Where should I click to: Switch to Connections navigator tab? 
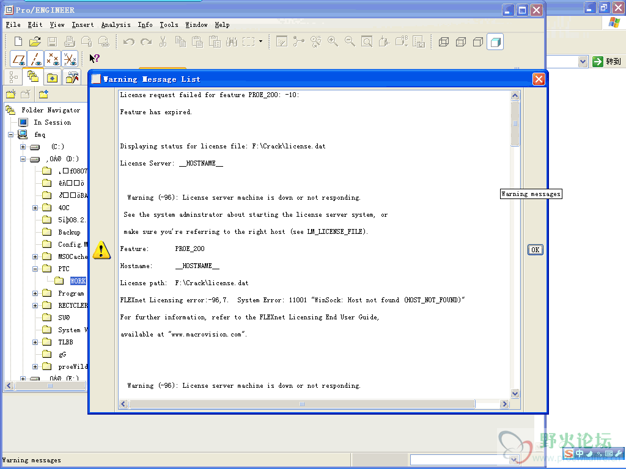(x=72, y=78)
